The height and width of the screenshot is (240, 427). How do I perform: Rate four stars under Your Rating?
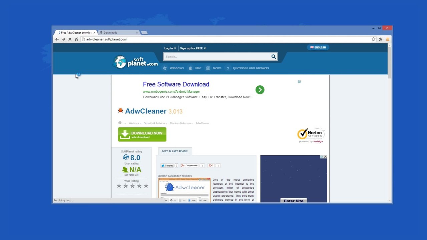coord(139,186)
